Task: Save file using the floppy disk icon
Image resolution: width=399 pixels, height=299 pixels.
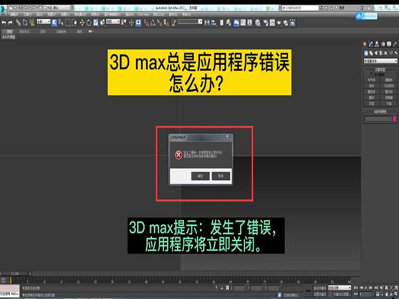Action: [x=21, y=8]
